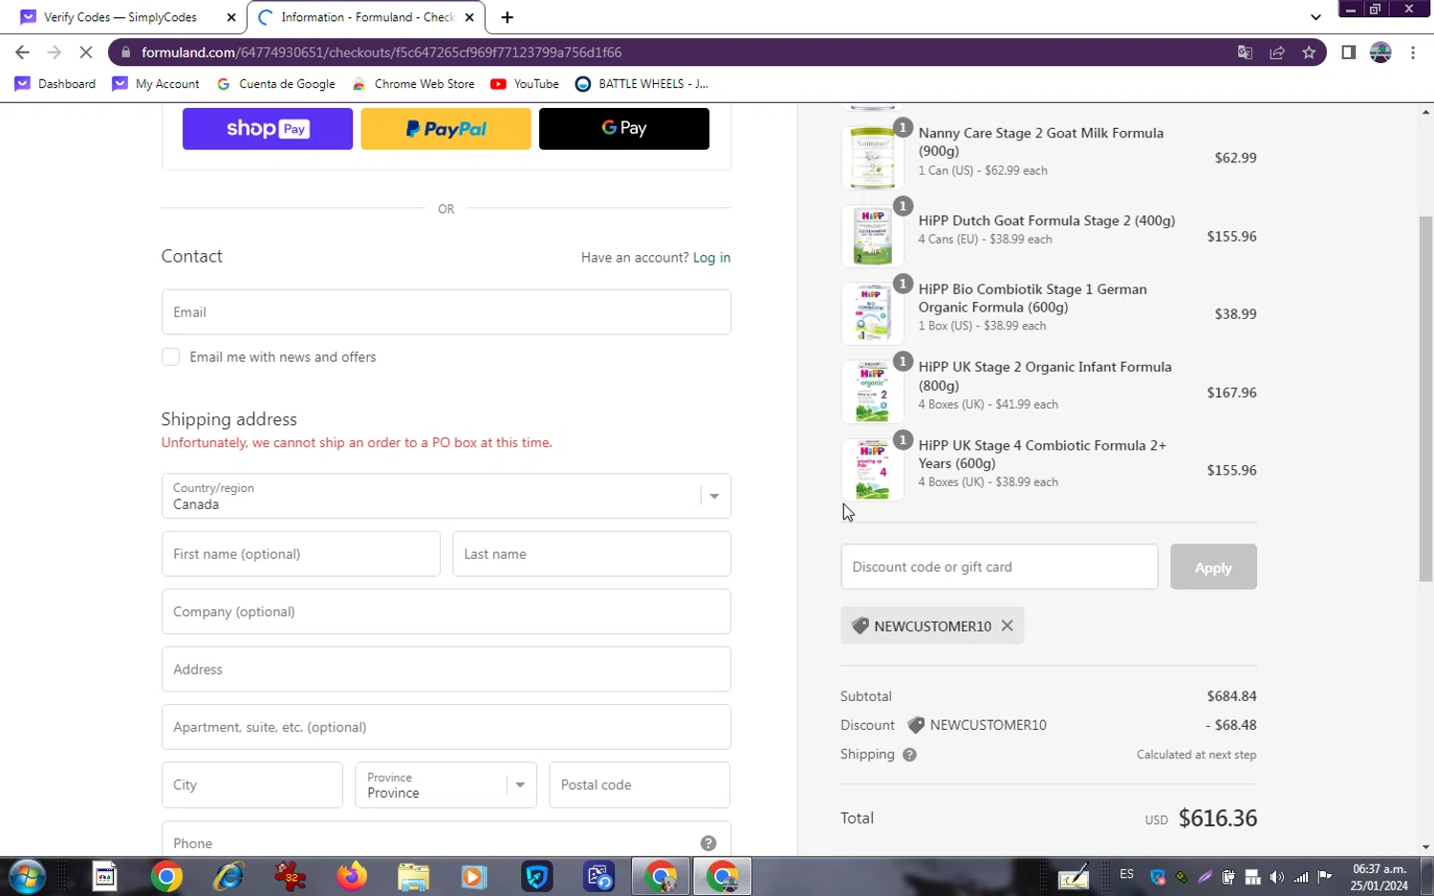Image resolution: width=1434 pixels, height=896 pixels.
Task: Click the Discount code or gift card field
Action: point(999,567)
